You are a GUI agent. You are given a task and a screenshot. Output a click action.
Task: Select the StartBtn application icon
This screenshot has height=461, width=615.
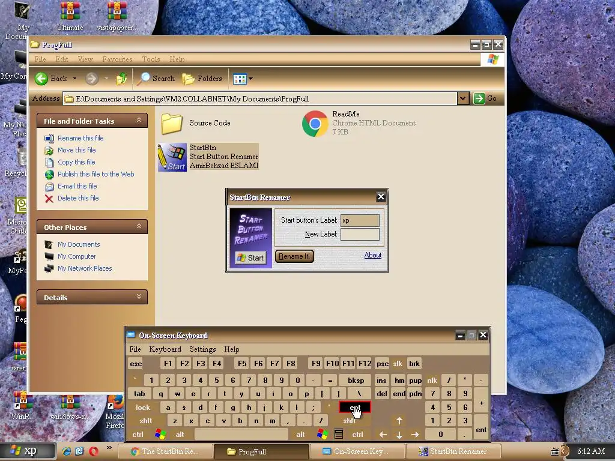pos(172,157)
